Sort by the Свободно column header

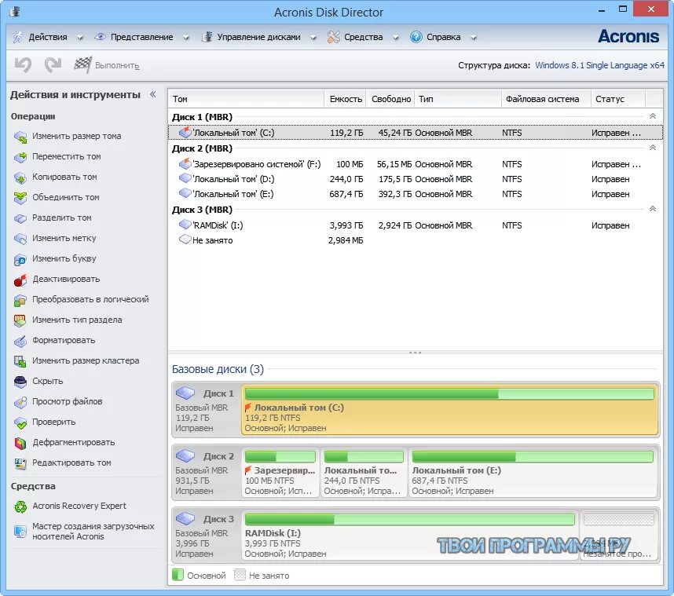(390, 99)
